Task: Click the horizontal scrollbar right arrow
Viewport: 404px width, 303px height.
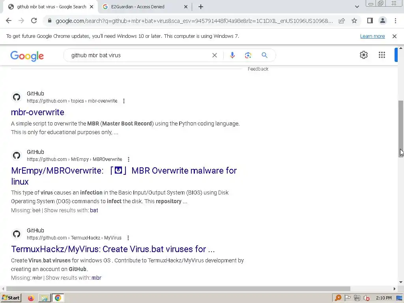Action: point(395,288)
